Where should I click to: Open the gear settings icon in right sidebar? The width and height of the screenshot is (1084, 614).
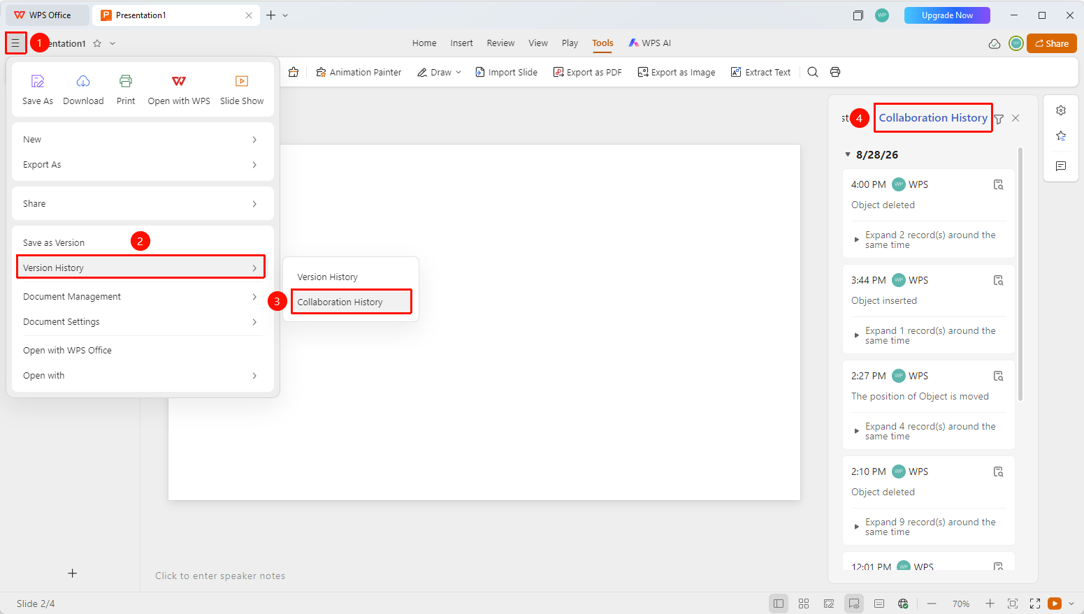coord(1061,110)
